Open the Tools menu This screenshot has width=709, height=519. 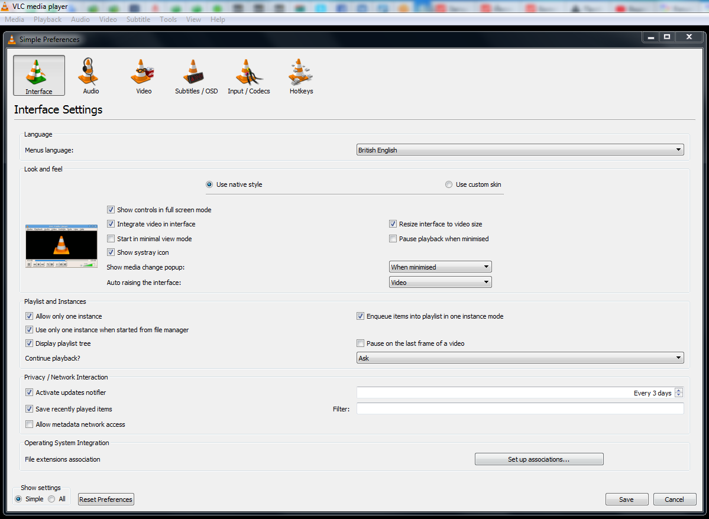point(168,20)
